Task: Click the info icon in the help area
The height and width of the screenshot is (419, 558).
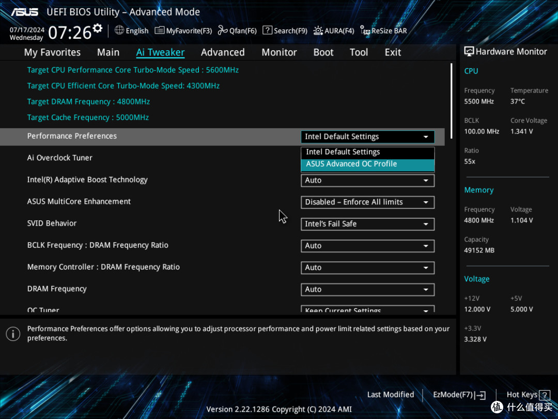Action: coord(13,334)
